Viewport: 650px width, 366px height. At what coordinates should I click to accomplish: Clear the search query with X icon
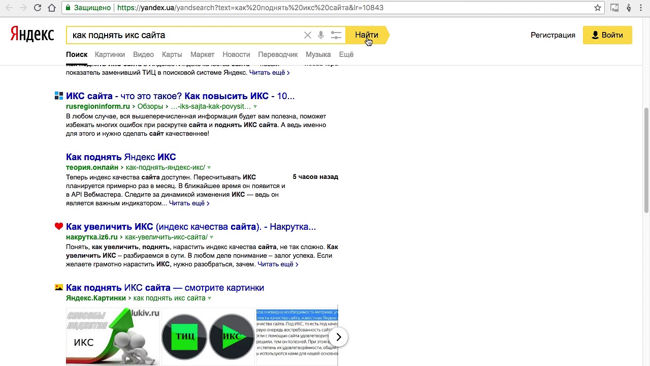pos(308,35)
